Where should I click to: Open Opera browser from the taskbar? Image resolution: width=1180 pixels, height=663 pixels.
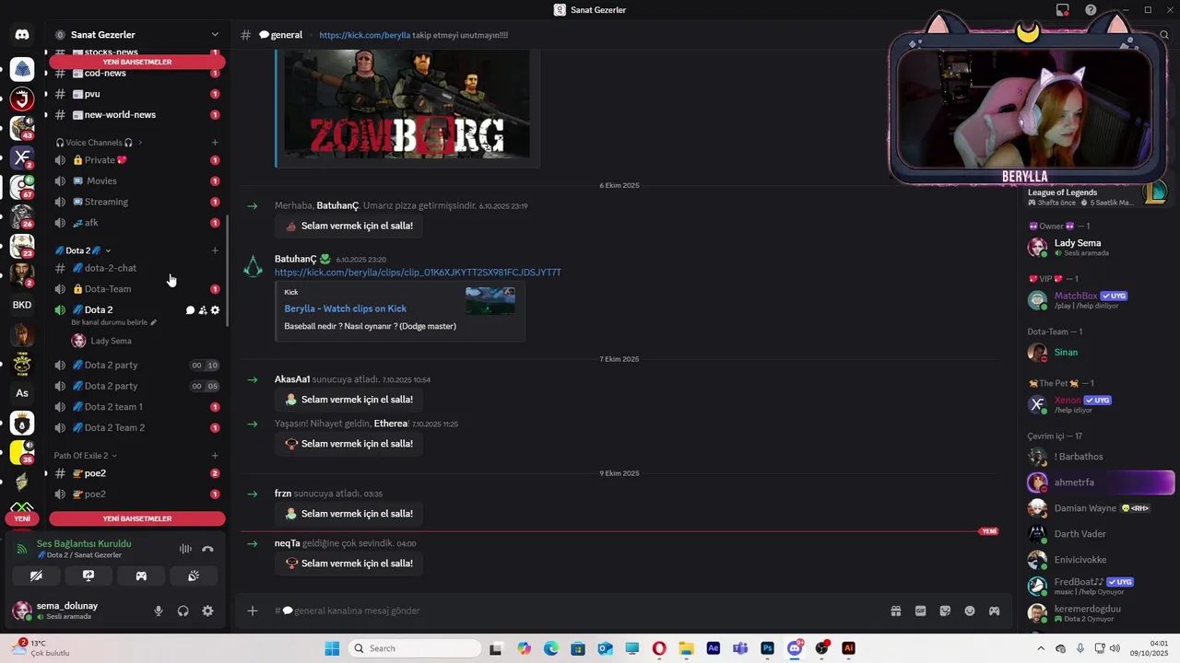pyautogui.click(x=659, y=648)
